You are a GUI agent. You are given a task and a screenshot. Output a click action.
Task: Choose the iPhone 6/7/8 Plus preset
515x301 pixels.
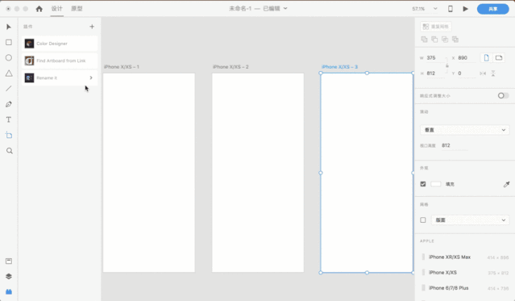click(x=465, y=288)
